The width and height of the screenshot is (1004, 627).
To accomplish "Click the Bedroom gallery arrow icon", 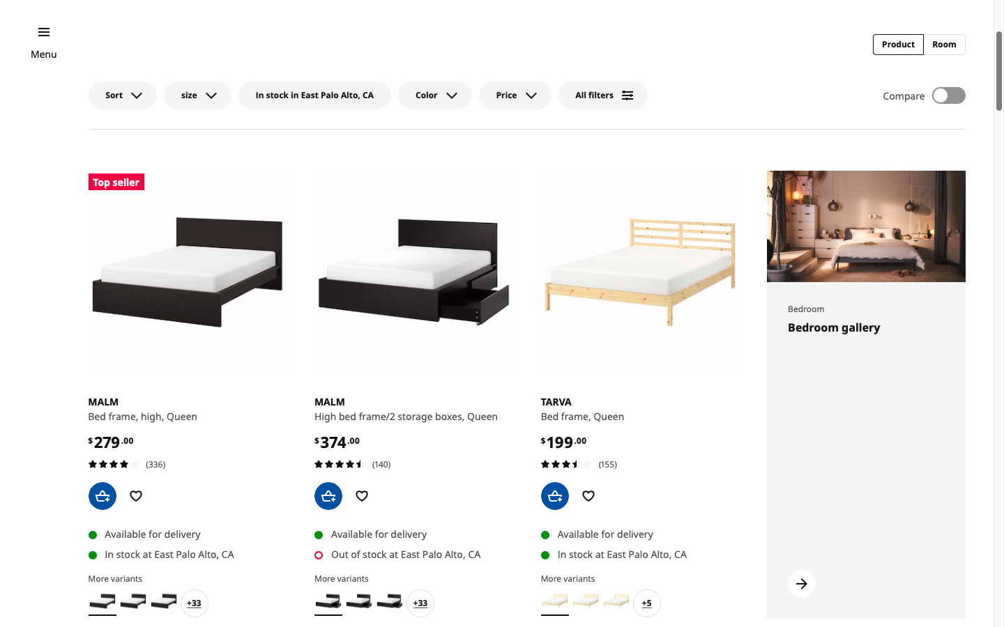I will tap(802, 584).
